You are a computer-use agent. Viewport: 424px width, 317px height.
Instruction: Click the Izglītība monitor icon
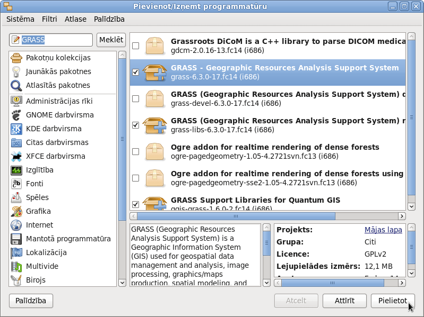[x=16, y=170]
